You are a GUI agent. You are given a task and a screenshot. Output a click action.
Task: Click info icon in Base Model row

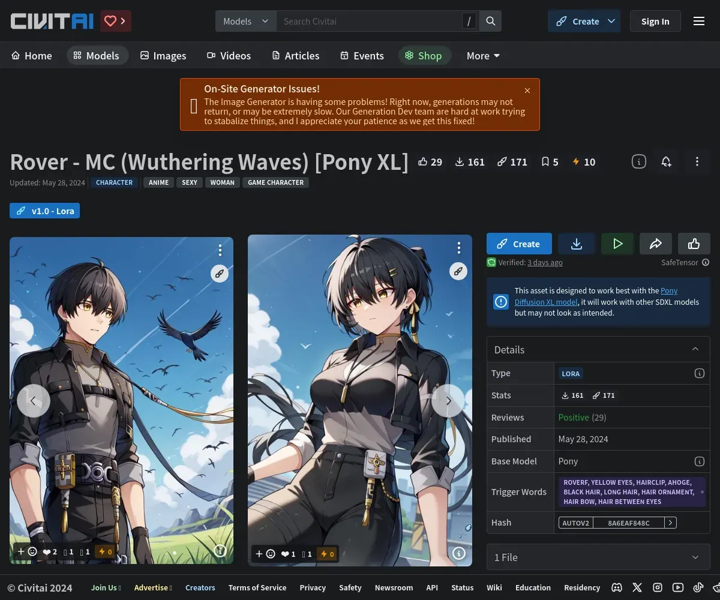699,461
